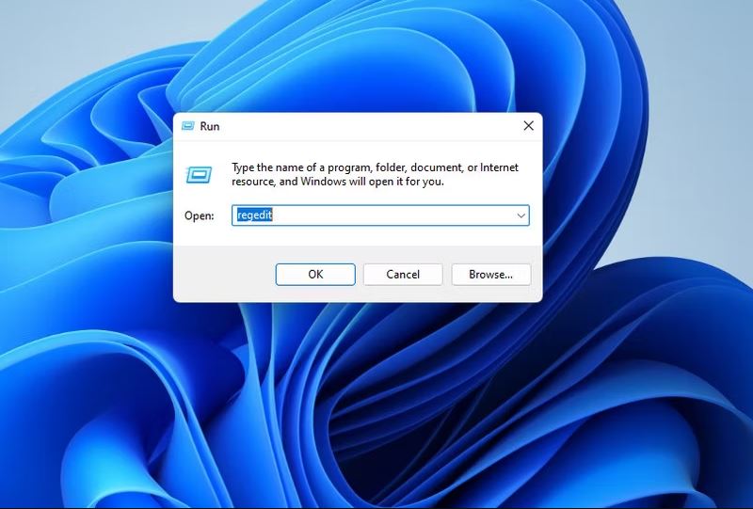The height and width of the screenshot is (509, 753).
Task: Cancel the Run dialog
Action: click(403, 274)
